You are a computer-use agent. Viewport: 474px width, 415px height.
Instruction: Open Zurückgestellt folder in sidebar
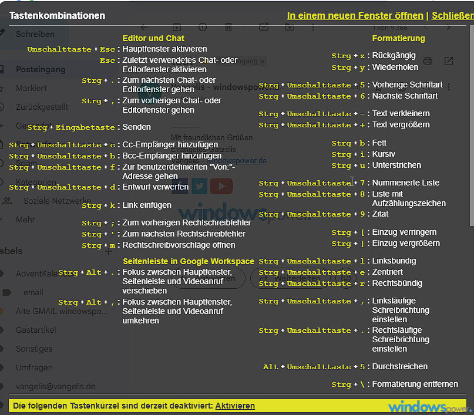[x=42, y=107]
